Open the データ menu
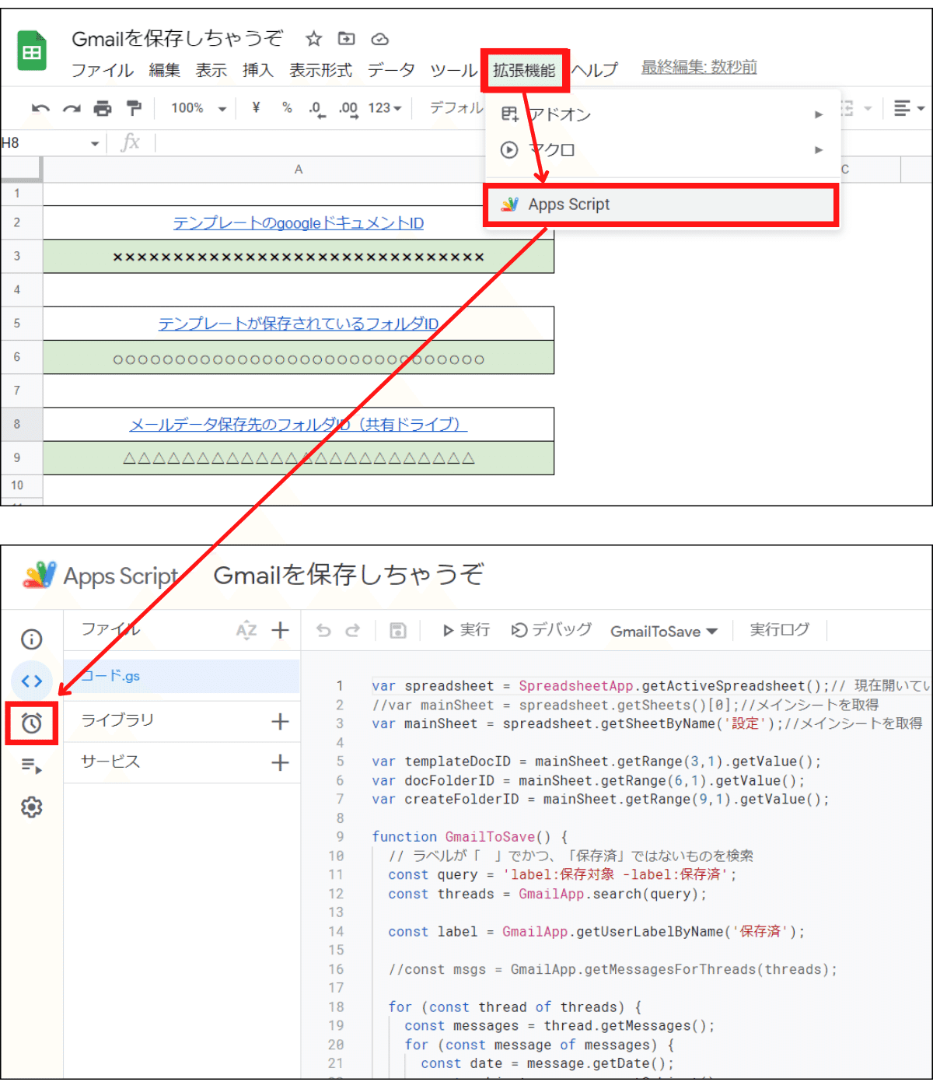This screenshot has width=933, height=1089. (390, 71)
